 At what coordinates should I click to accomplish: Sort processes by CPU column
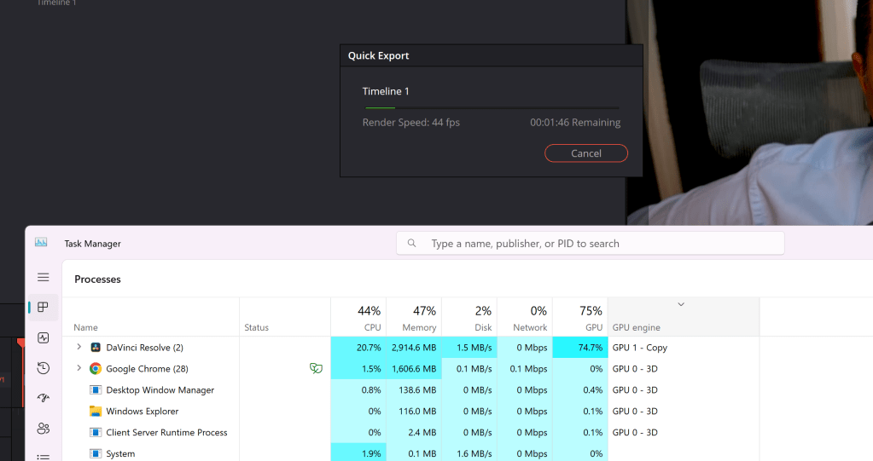coord(358,317)
